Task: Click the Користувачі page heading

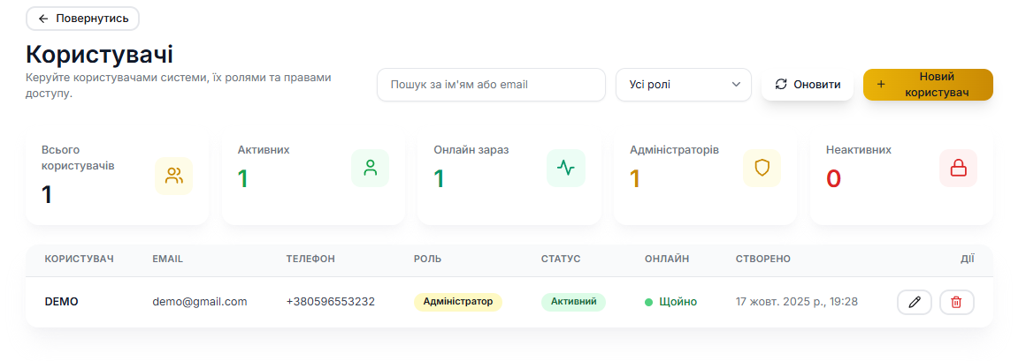Action: click(99, 54)
